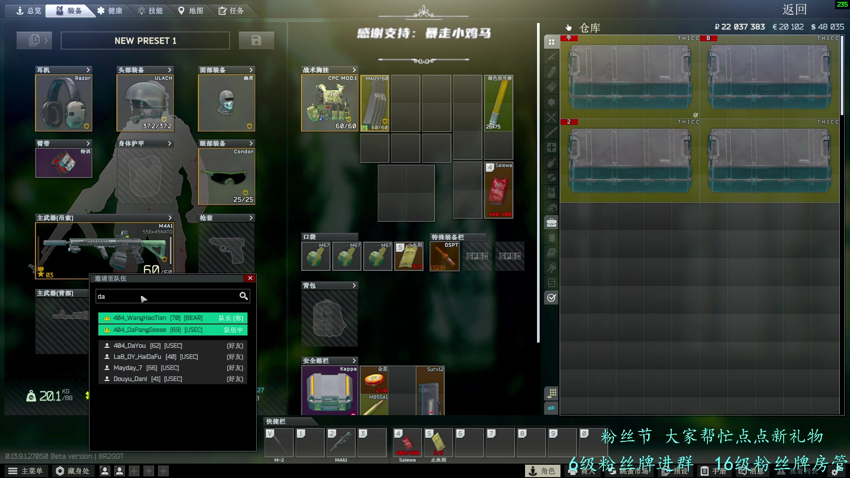Viewport: 850px width, 478px height.
Task: Select the all-items stash filter icon
Action: (551, 42)
